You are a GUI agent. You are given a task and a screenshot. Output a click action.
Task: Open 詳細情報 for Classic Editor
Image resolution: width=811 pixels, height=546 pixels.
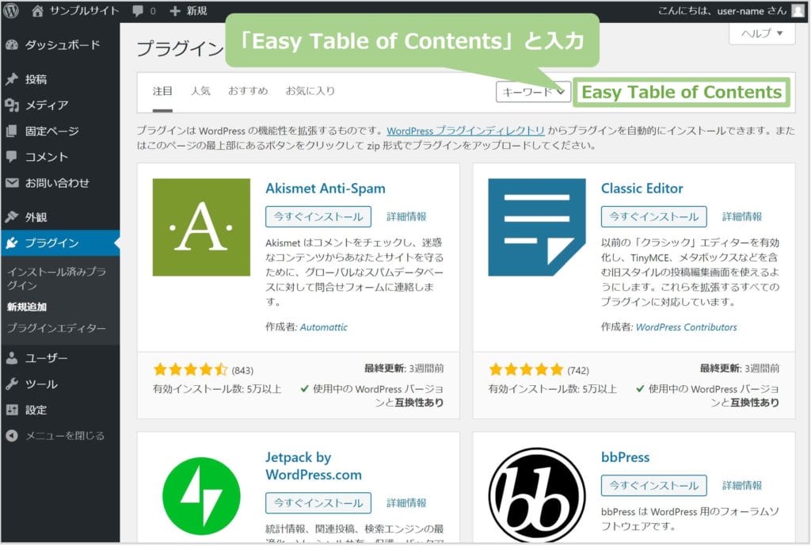(742, 216)
